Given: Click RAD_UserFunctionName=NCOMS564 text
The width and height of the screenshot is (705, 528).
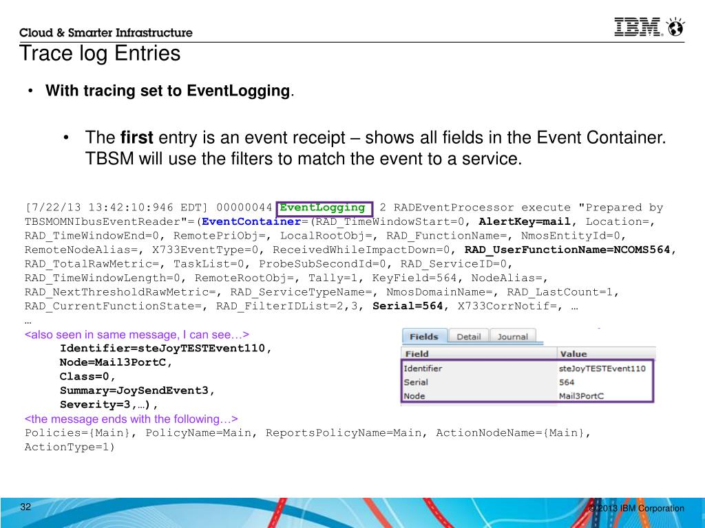Looking at the screenshot, I should 567,250.
